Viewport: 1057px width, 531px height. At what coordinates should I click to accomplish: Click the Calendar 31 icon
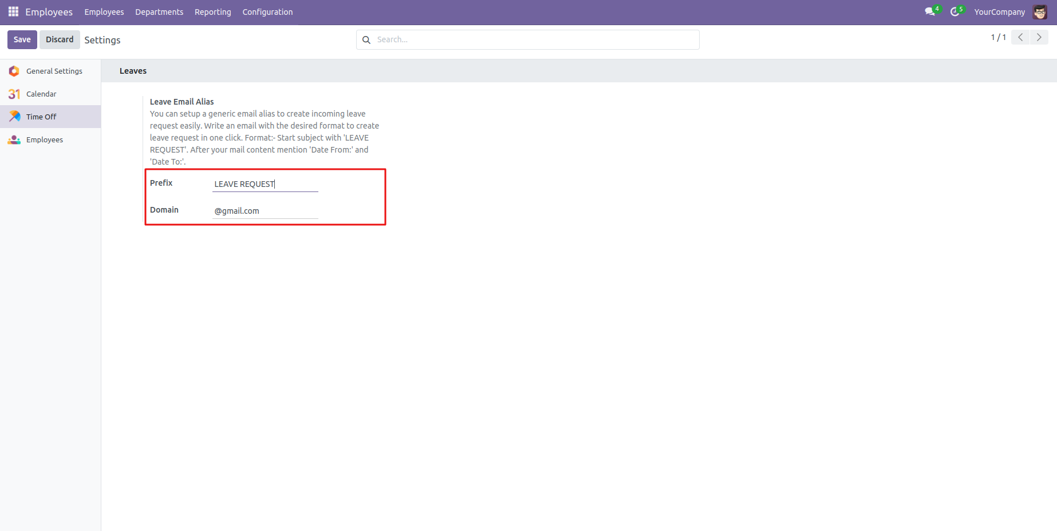[14, 94]
